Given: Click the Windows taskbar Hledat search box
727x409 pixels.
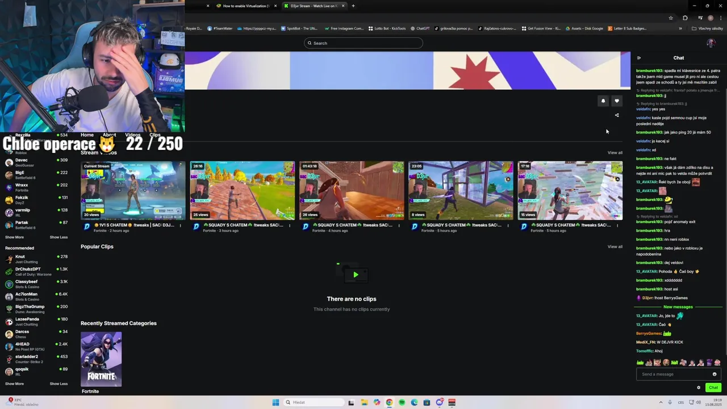Looking at the screenshot, I should click(x=314, y=402).
